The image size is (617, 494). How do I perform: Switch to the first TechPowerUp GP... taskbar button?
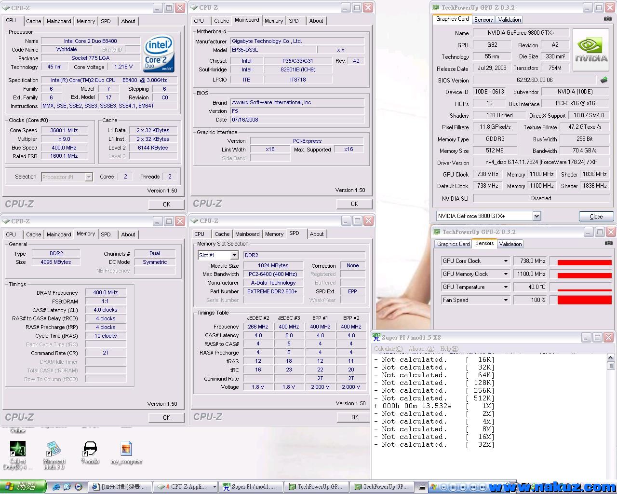tap(316, 487)
